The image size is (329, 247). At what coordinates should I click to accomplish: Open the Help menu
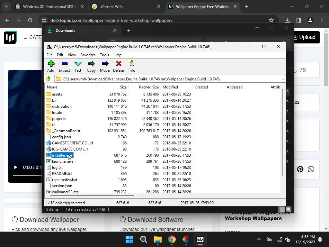117,55
